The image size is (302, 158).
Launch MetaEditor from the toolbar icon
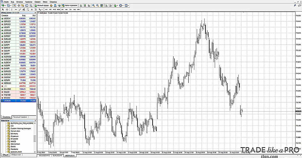pos(51,5)
